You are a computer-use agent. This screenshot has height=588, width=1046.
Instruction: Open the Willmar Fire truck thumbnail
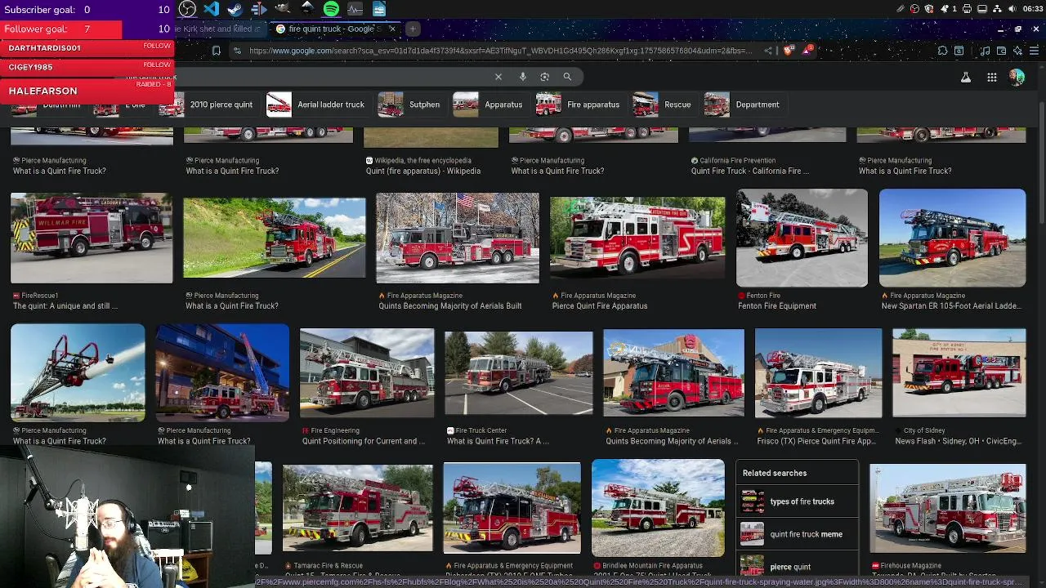pyautogui.click(x=92, y=238)
